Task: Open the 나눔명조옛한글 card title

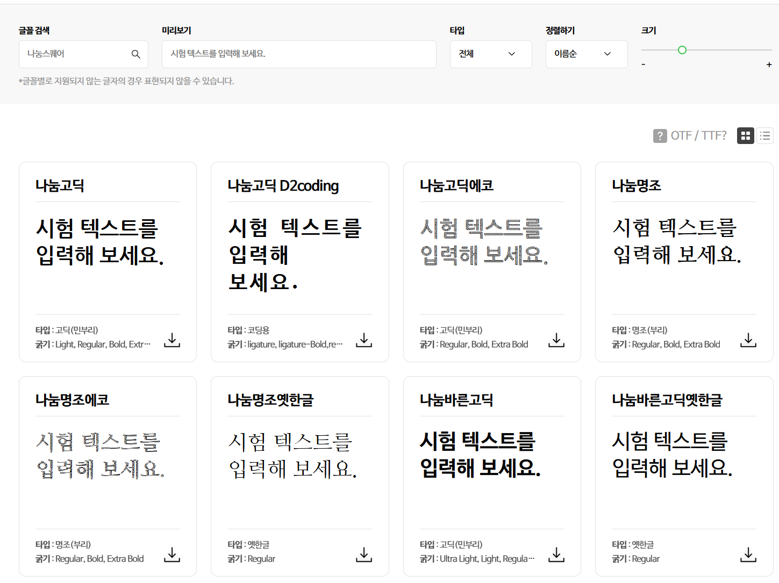Action: (270, 400)
